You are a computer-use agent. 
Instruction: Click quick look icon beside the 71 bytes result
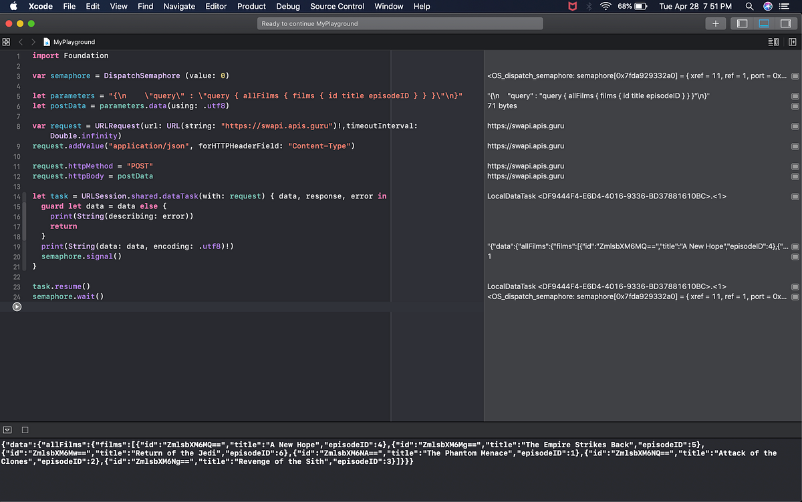tap(794, 105)
